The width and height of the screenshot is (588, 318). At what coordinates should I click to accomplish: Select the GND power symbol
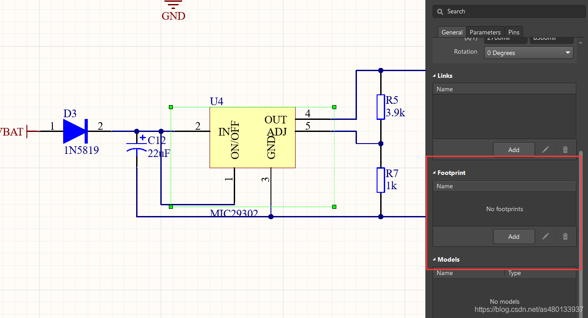pyautogui.click(x=173, y=5)
